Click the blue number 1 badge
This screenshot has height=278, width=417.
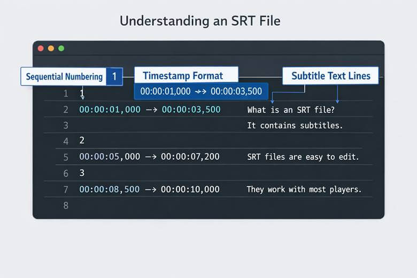tap(114, 76)
